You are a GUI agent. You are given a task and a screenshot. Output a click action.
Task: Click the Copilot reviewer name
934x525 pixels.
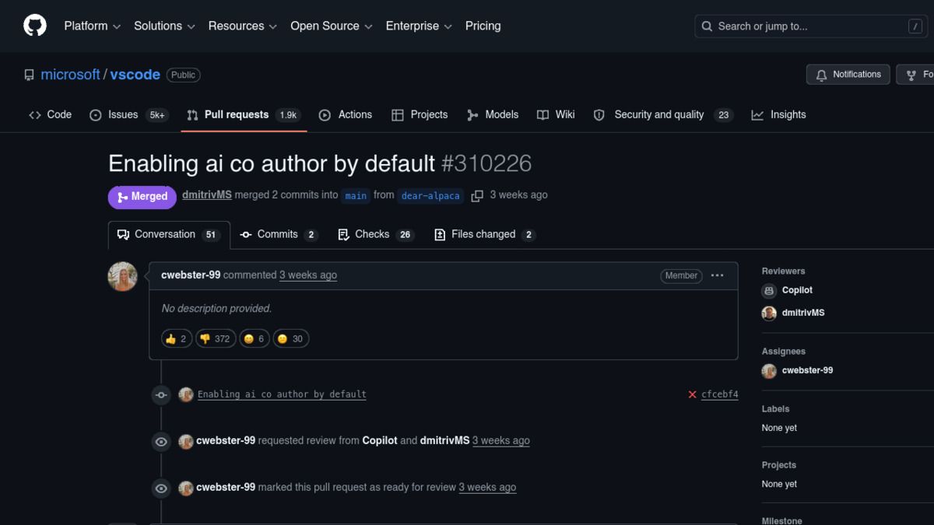coord(797,290)
